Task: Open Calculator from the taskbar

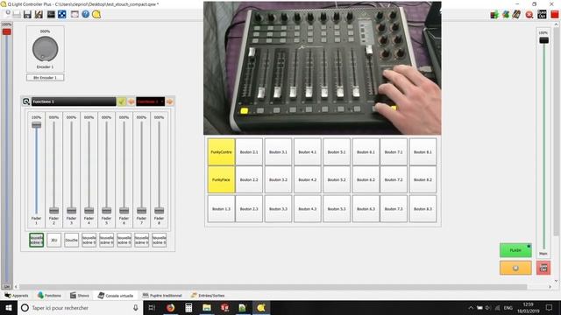Action: pos(188,307)
